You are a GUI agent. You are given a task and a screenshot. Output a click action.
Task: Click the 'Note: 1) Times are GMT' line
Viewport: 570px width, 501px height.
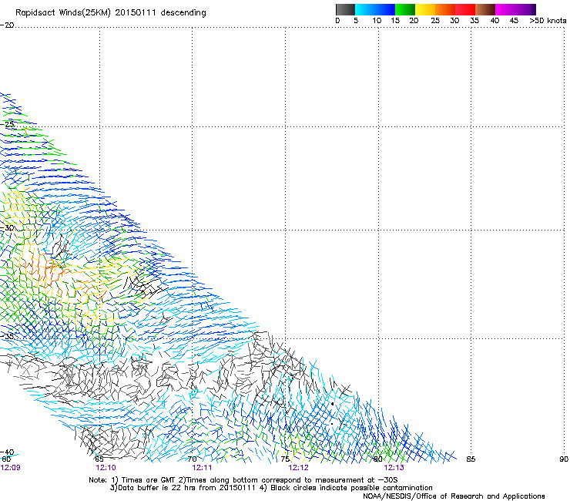pos(243,480)
